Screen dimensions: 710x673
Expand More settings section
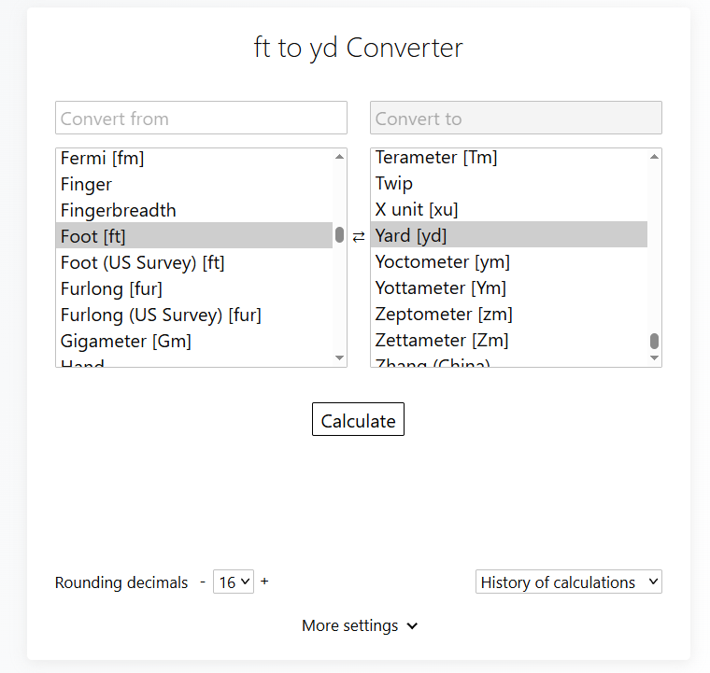click(x=359, y=625)
